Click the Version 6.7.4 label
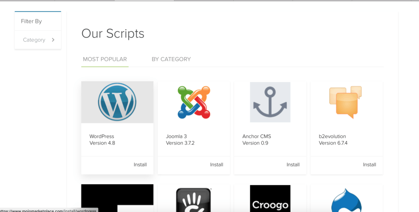Viewport: 419px width, 212px height. pos(333,143)
